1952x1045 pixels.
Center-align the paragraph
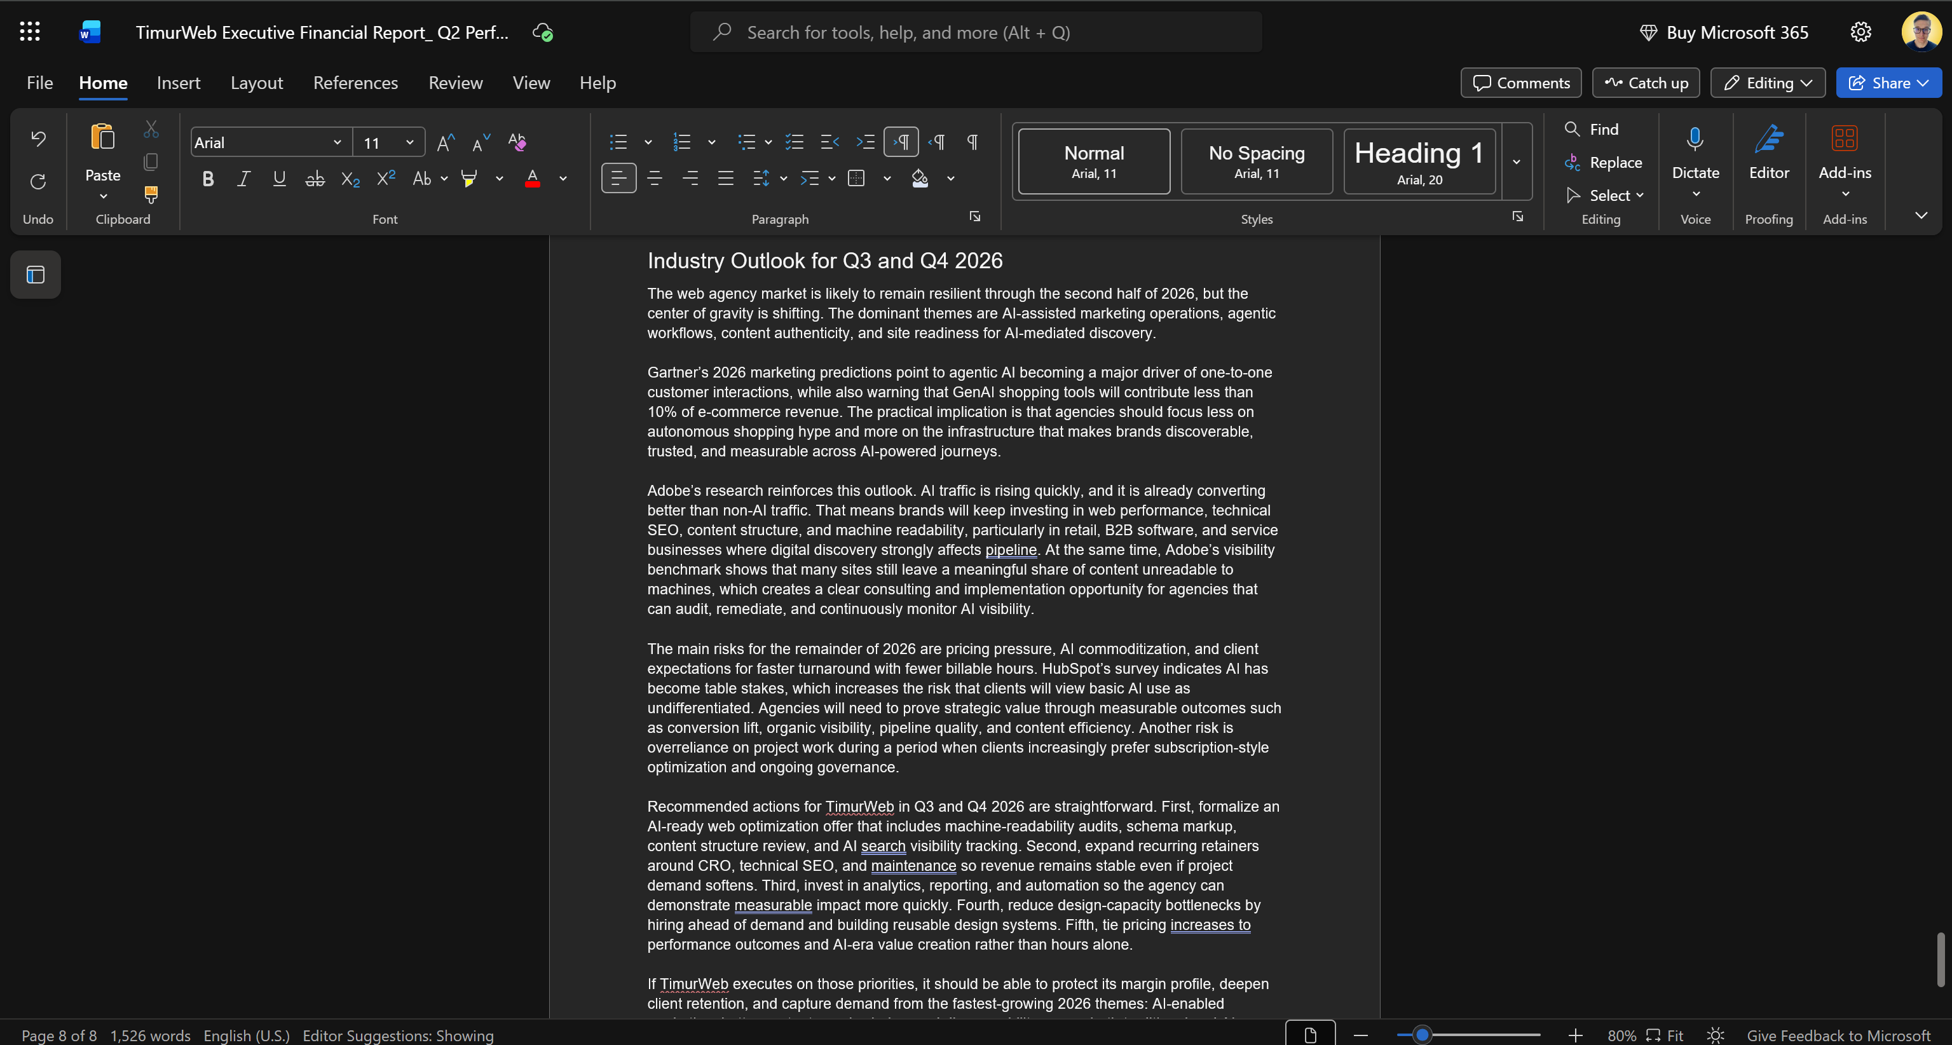click(x=655, y=179)
